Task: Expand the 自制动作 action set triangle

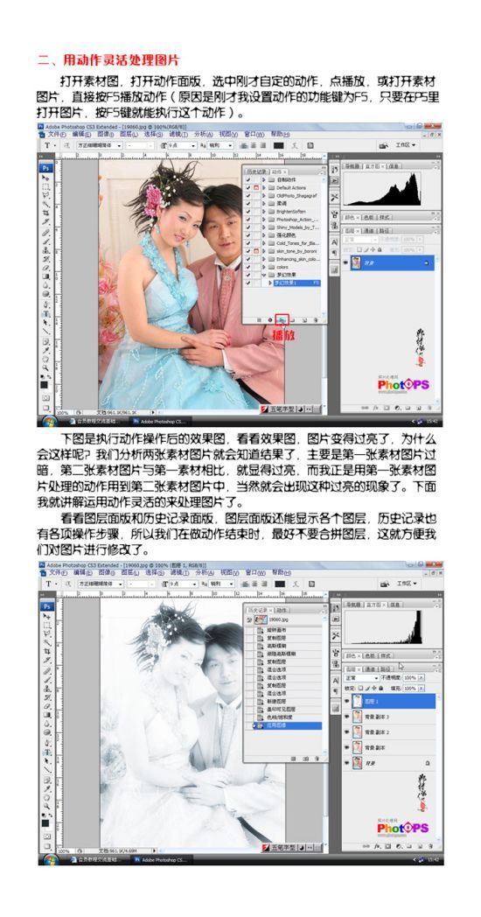Action: (264, 179)
